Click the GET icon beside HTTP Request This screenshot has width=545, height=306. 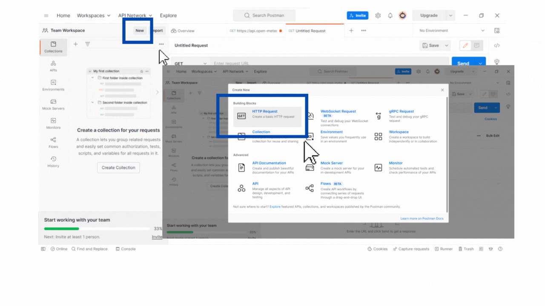241,116
